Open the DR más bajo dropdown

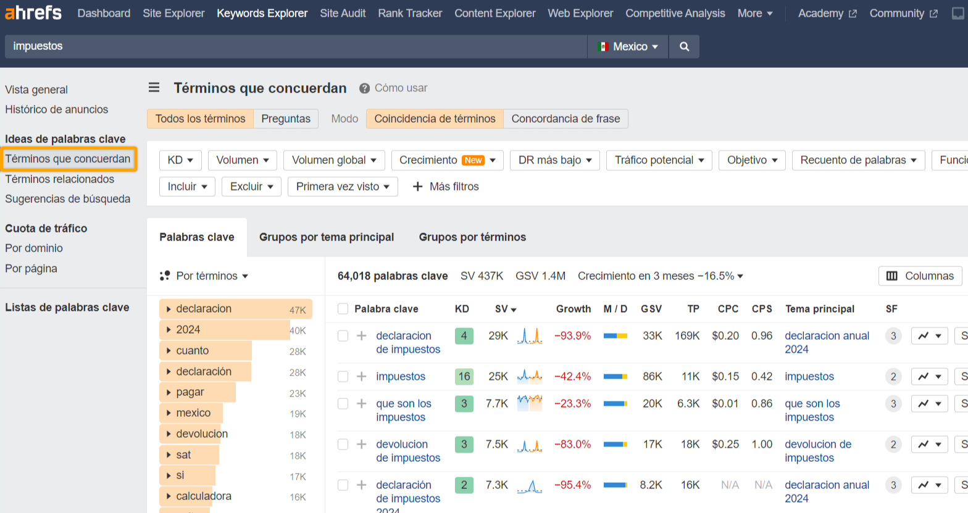coord(555,160)
